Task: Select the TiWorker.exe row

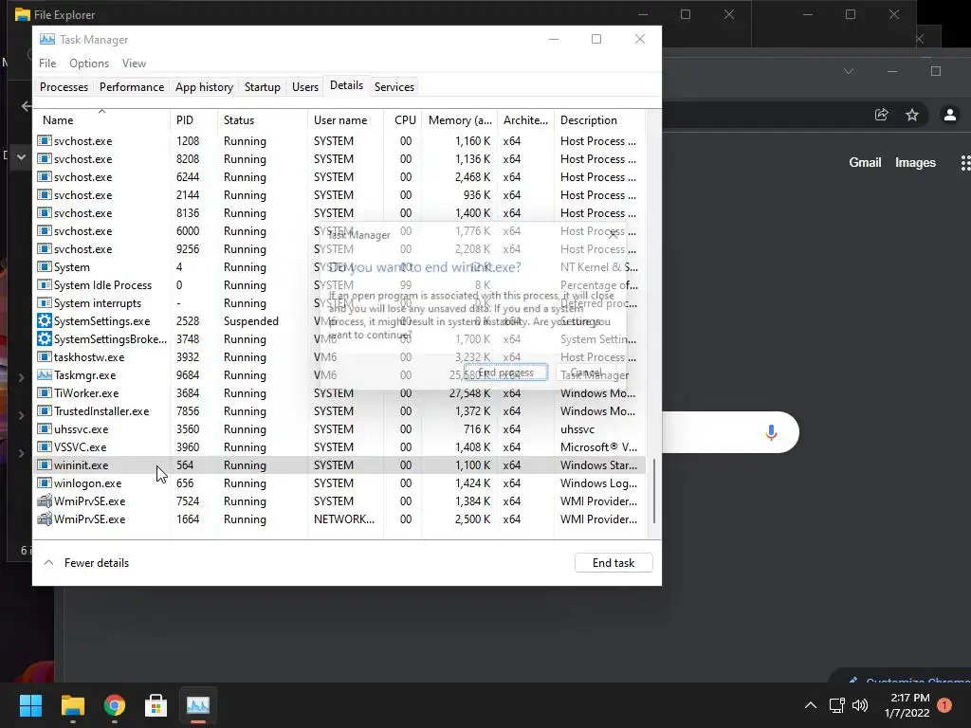Action: 339,393
